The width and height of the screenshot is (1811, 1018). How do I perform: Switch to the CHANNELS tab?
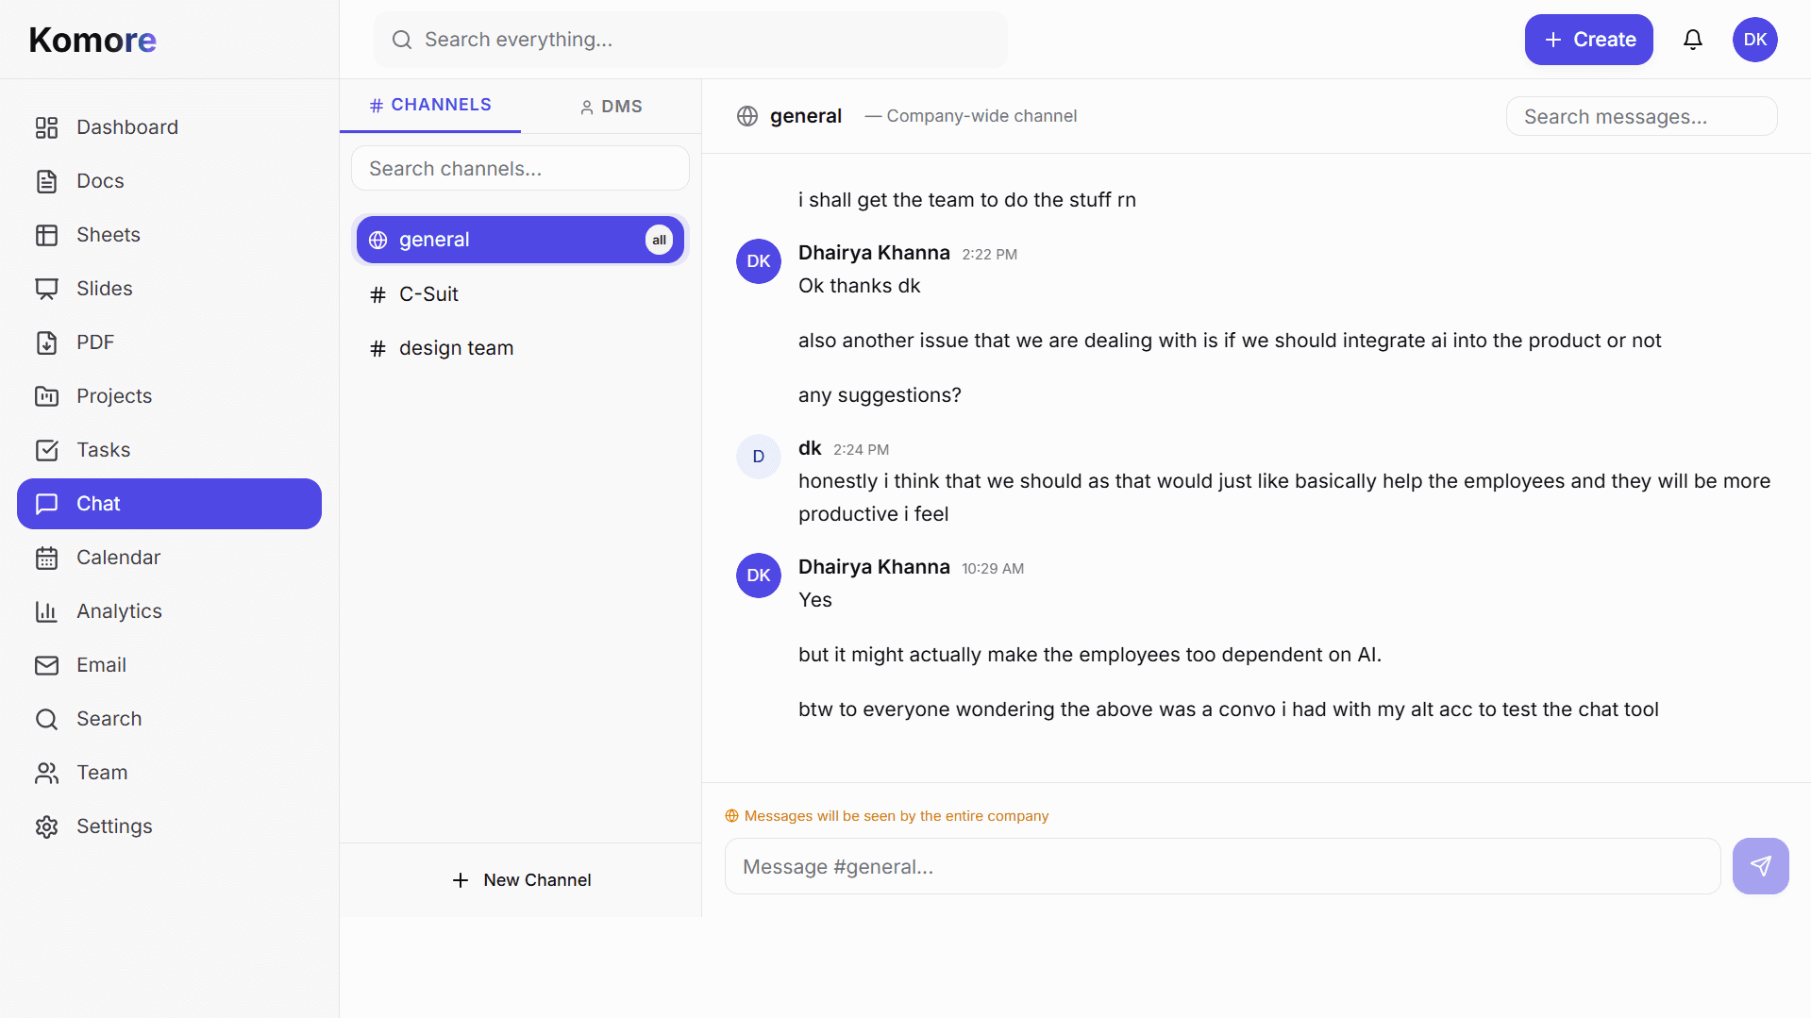click(429, 105)
